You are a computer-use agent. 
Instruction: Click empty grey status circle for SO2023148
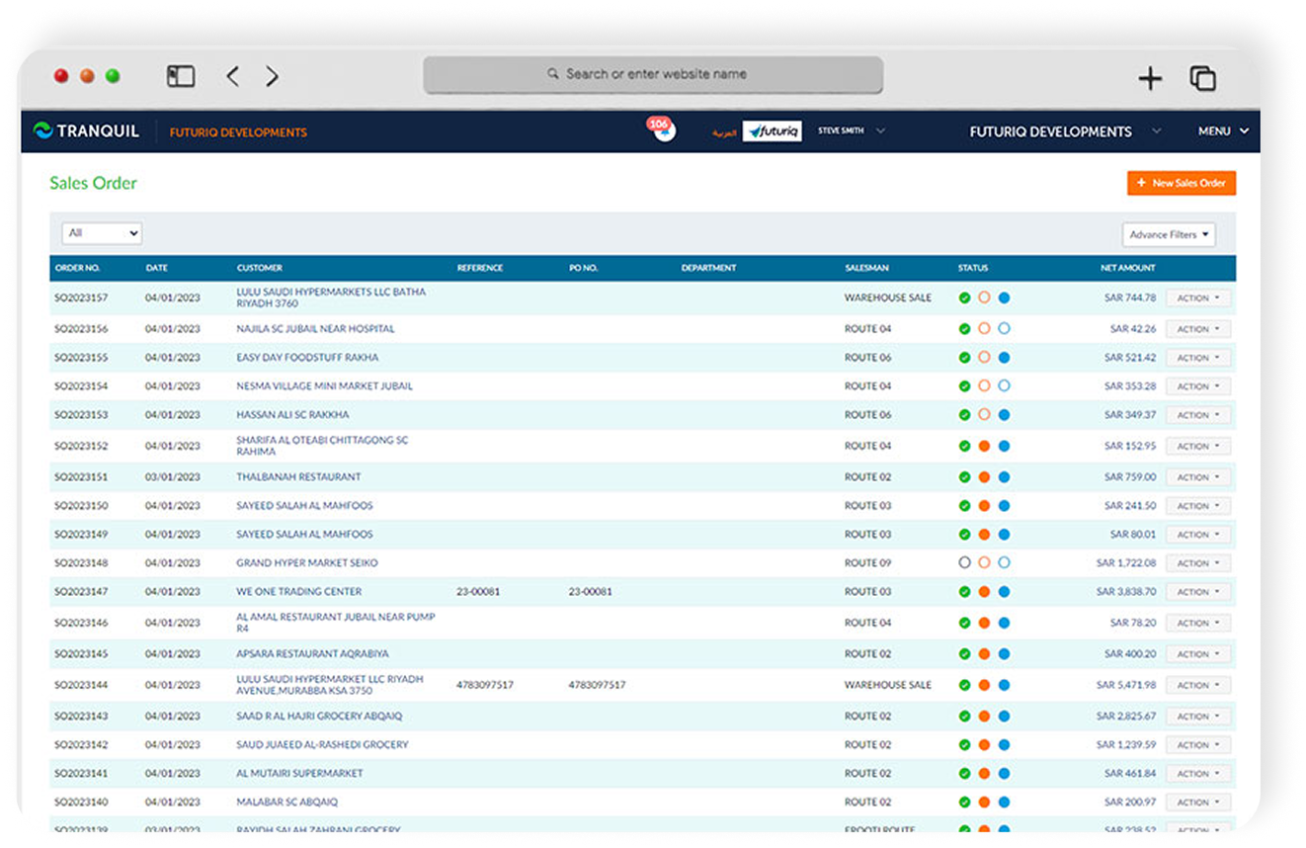pyautogui.click(x=964, y=562)
